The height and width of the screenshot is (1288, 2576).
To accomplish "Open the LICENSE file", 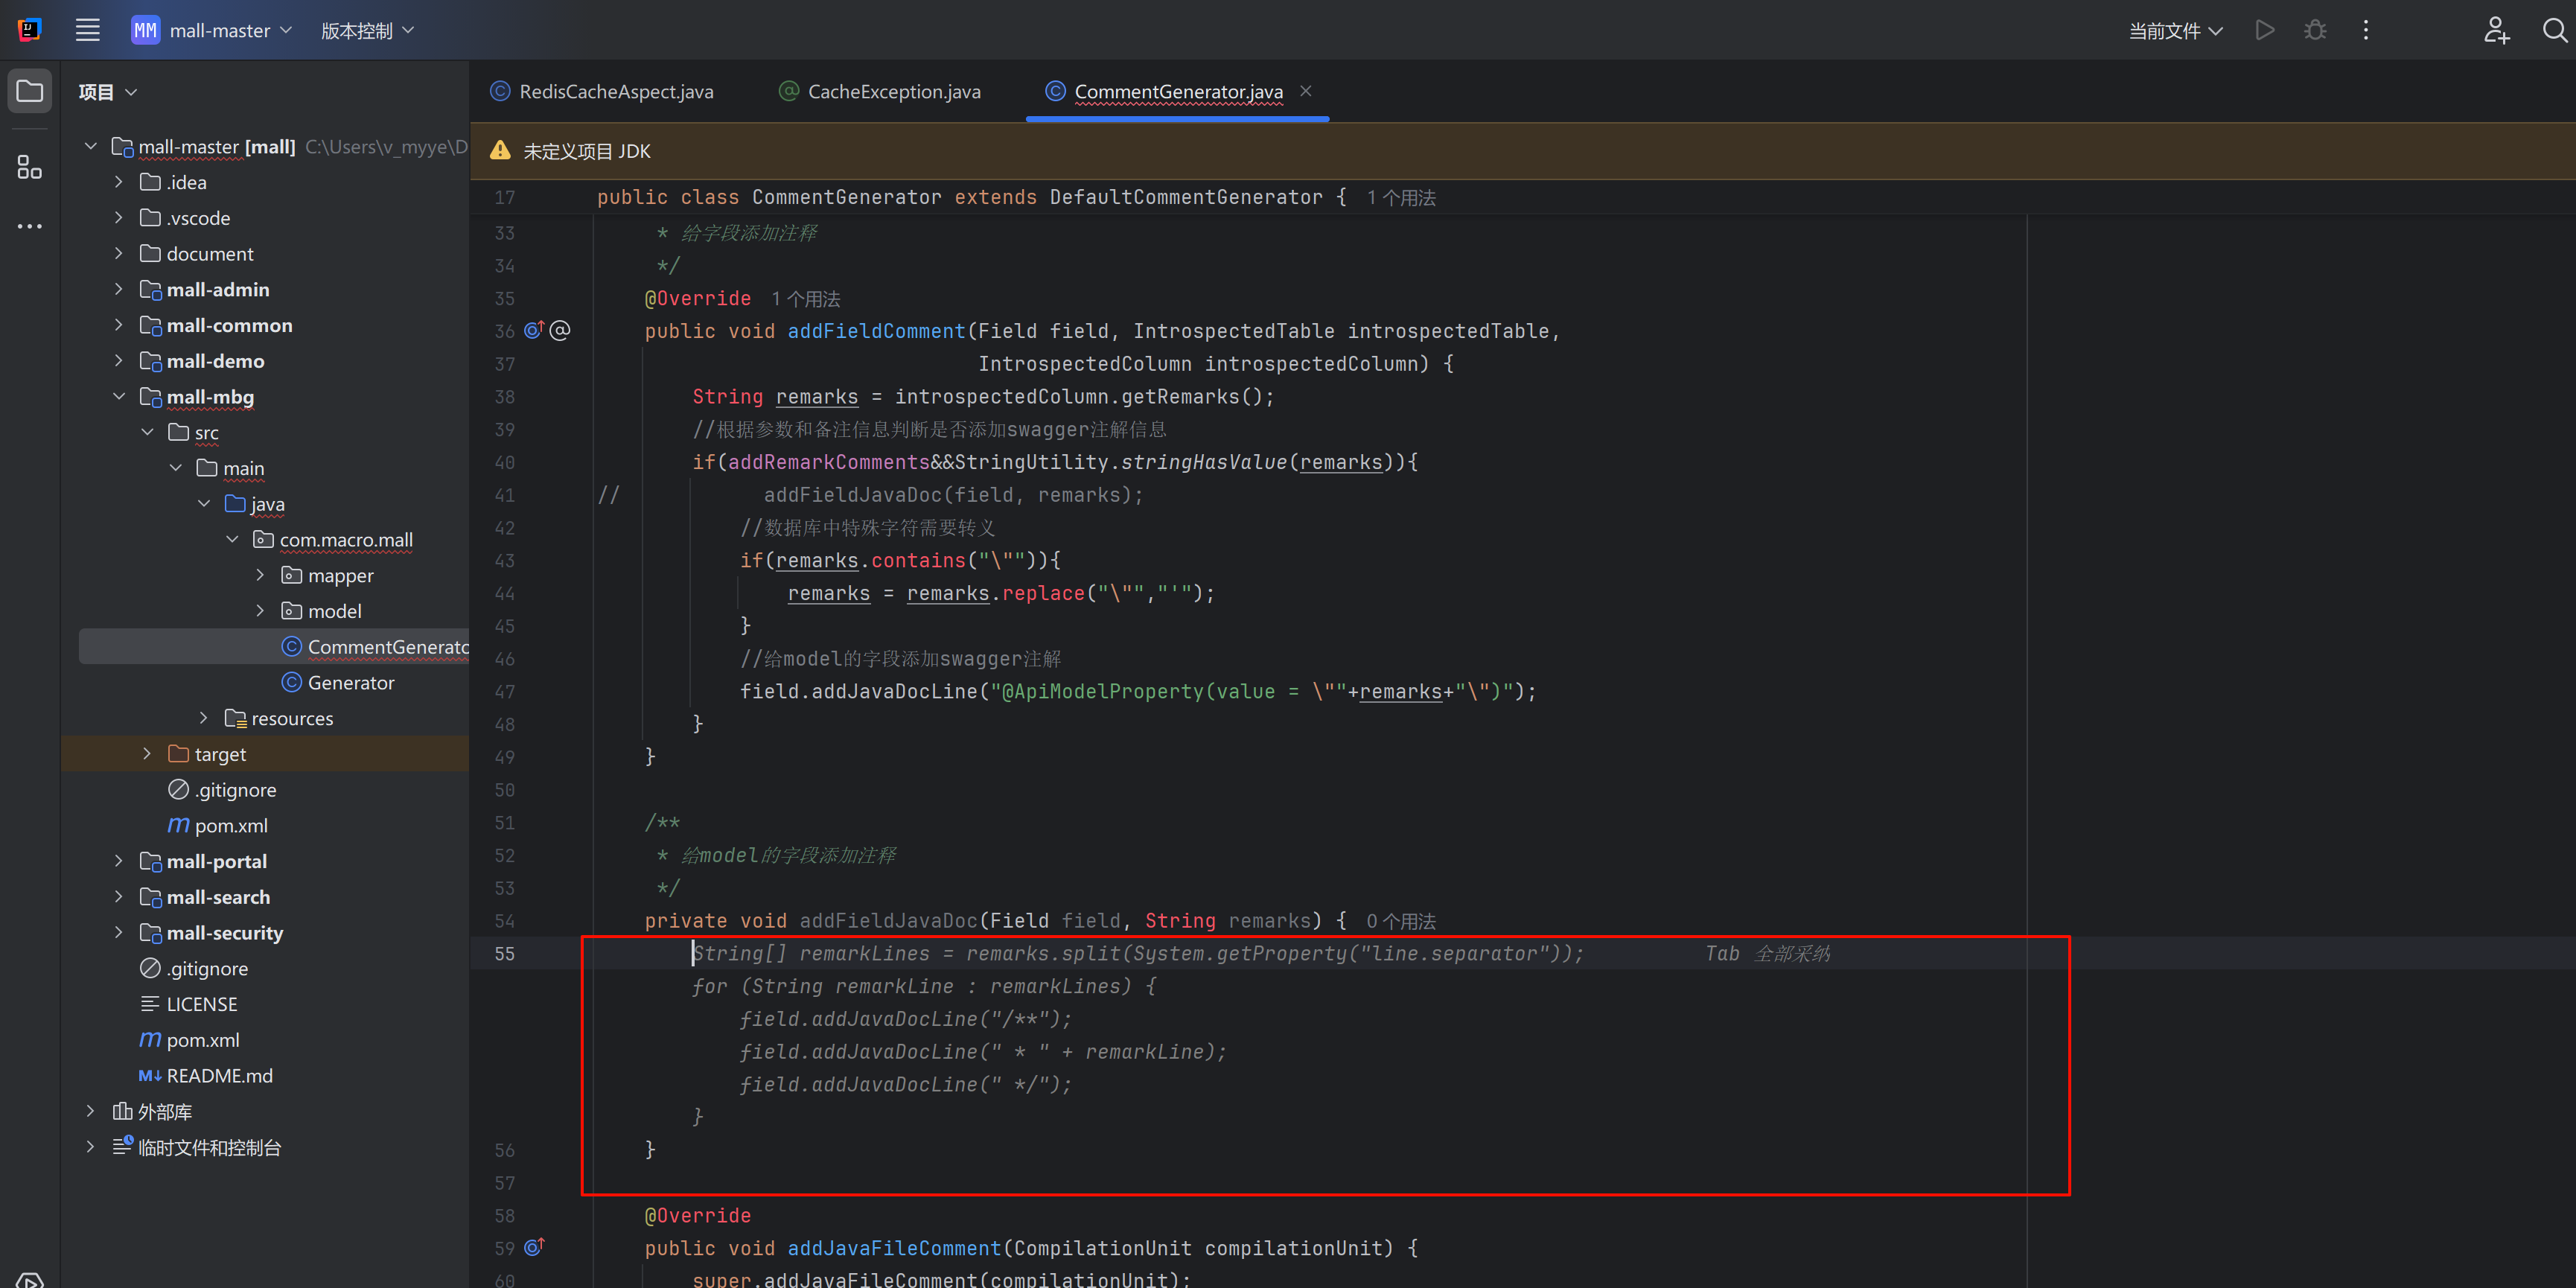I will coord(201,1004).
